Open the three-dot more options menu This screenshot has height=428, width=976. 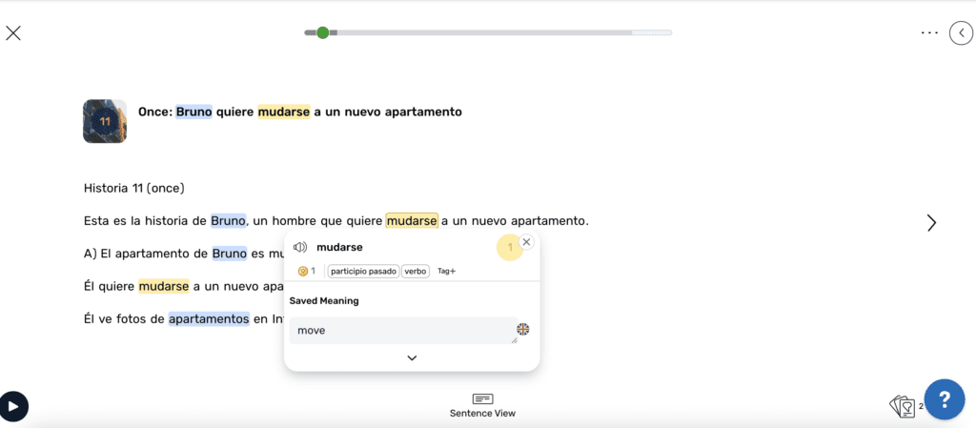(929, 32)
